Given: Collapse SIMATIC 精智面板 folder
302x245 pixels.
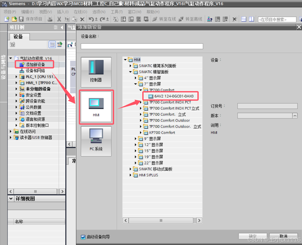Looking at the screenshot, I should pos(130,72).
